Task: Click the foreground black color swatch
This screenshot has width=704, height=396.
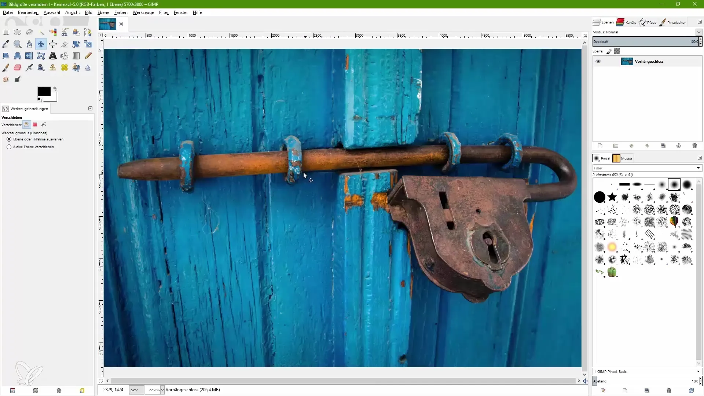Action: point(44,92)
